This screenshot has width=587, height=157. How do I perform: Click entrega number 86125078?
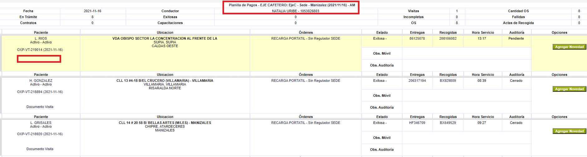pyautogui.click(x=417, y=38)
